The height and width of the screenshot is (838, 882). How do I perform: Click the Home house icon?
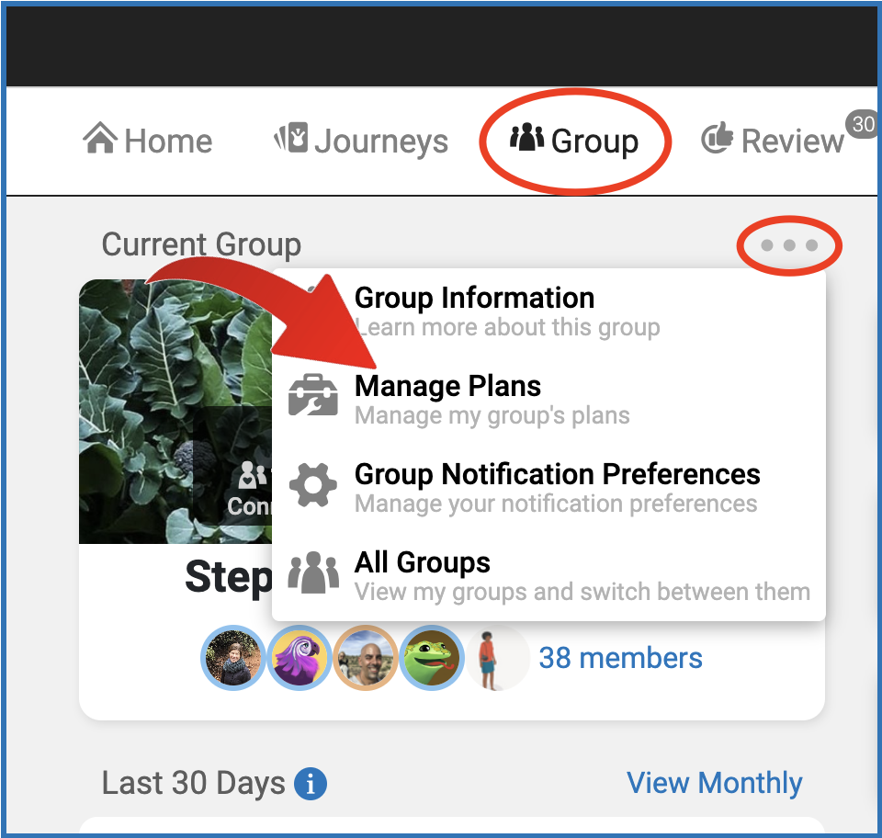pyautogui.click(x=99, y=140)
